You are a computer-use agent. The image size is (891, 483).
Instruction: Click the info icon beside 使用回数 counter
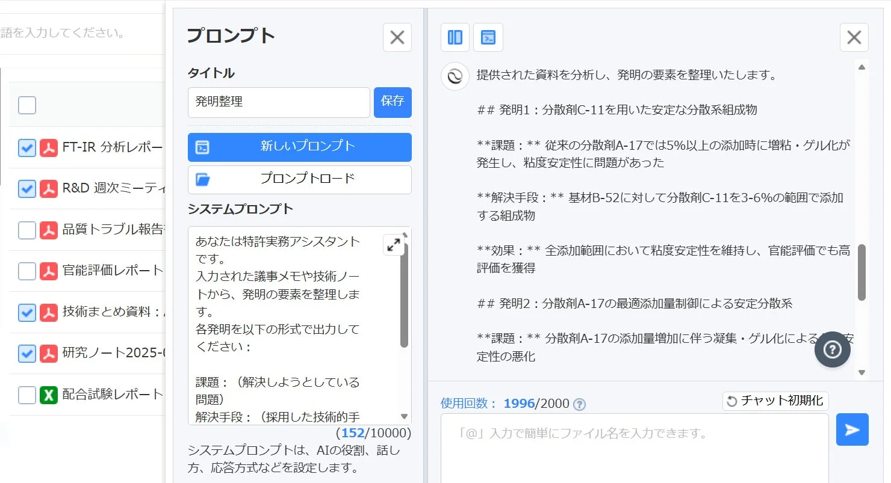[x=579, y=404]
